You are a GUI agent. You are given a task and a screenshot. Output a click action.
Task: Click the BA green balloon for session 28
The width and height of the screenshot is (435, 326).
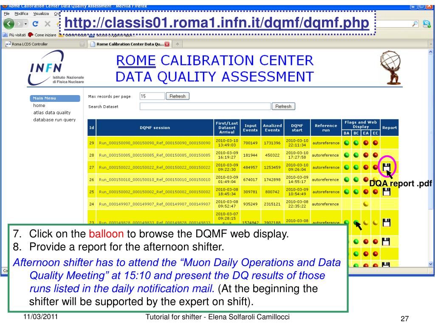tap(347, 155)
